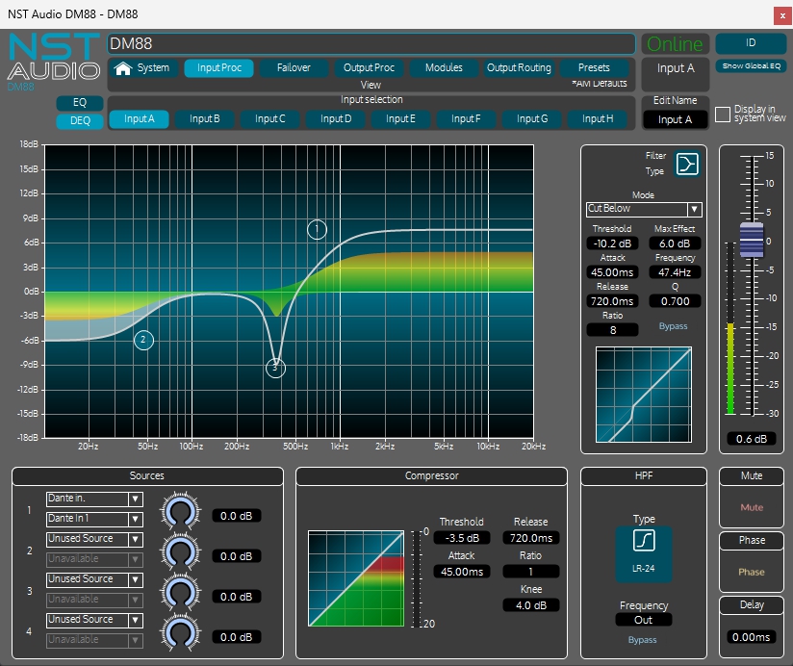Click the DEQ Attack 45.00ms field
This screenshot has height=666, width=793.
tap(612, 272)
